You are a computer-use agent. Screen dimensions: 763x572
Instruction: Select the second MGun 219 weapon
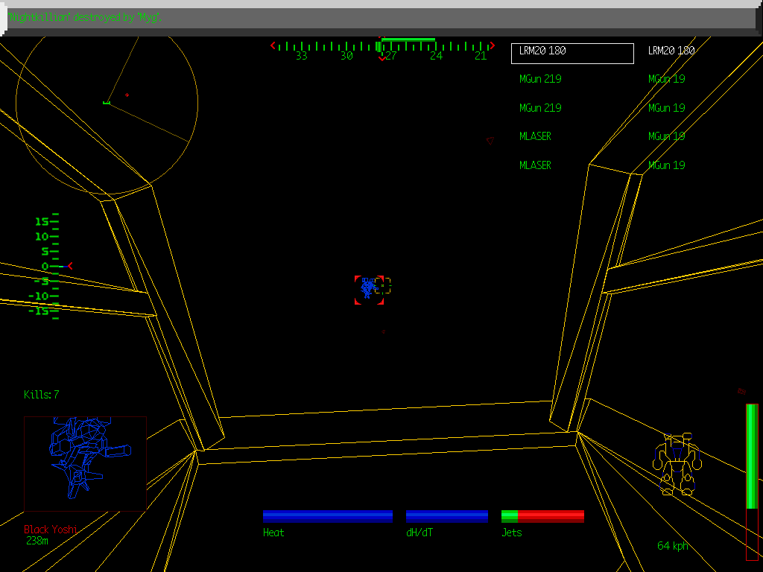540,108
